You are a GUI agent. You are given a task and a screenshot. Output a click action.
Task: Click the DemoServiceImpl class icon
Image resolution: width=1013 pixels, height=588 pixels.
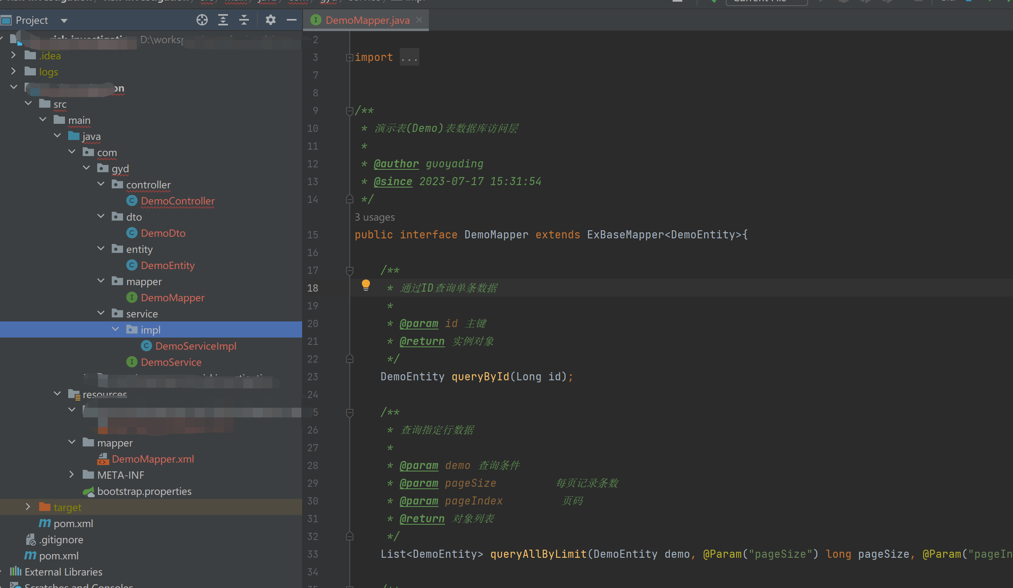pos(146,346)
